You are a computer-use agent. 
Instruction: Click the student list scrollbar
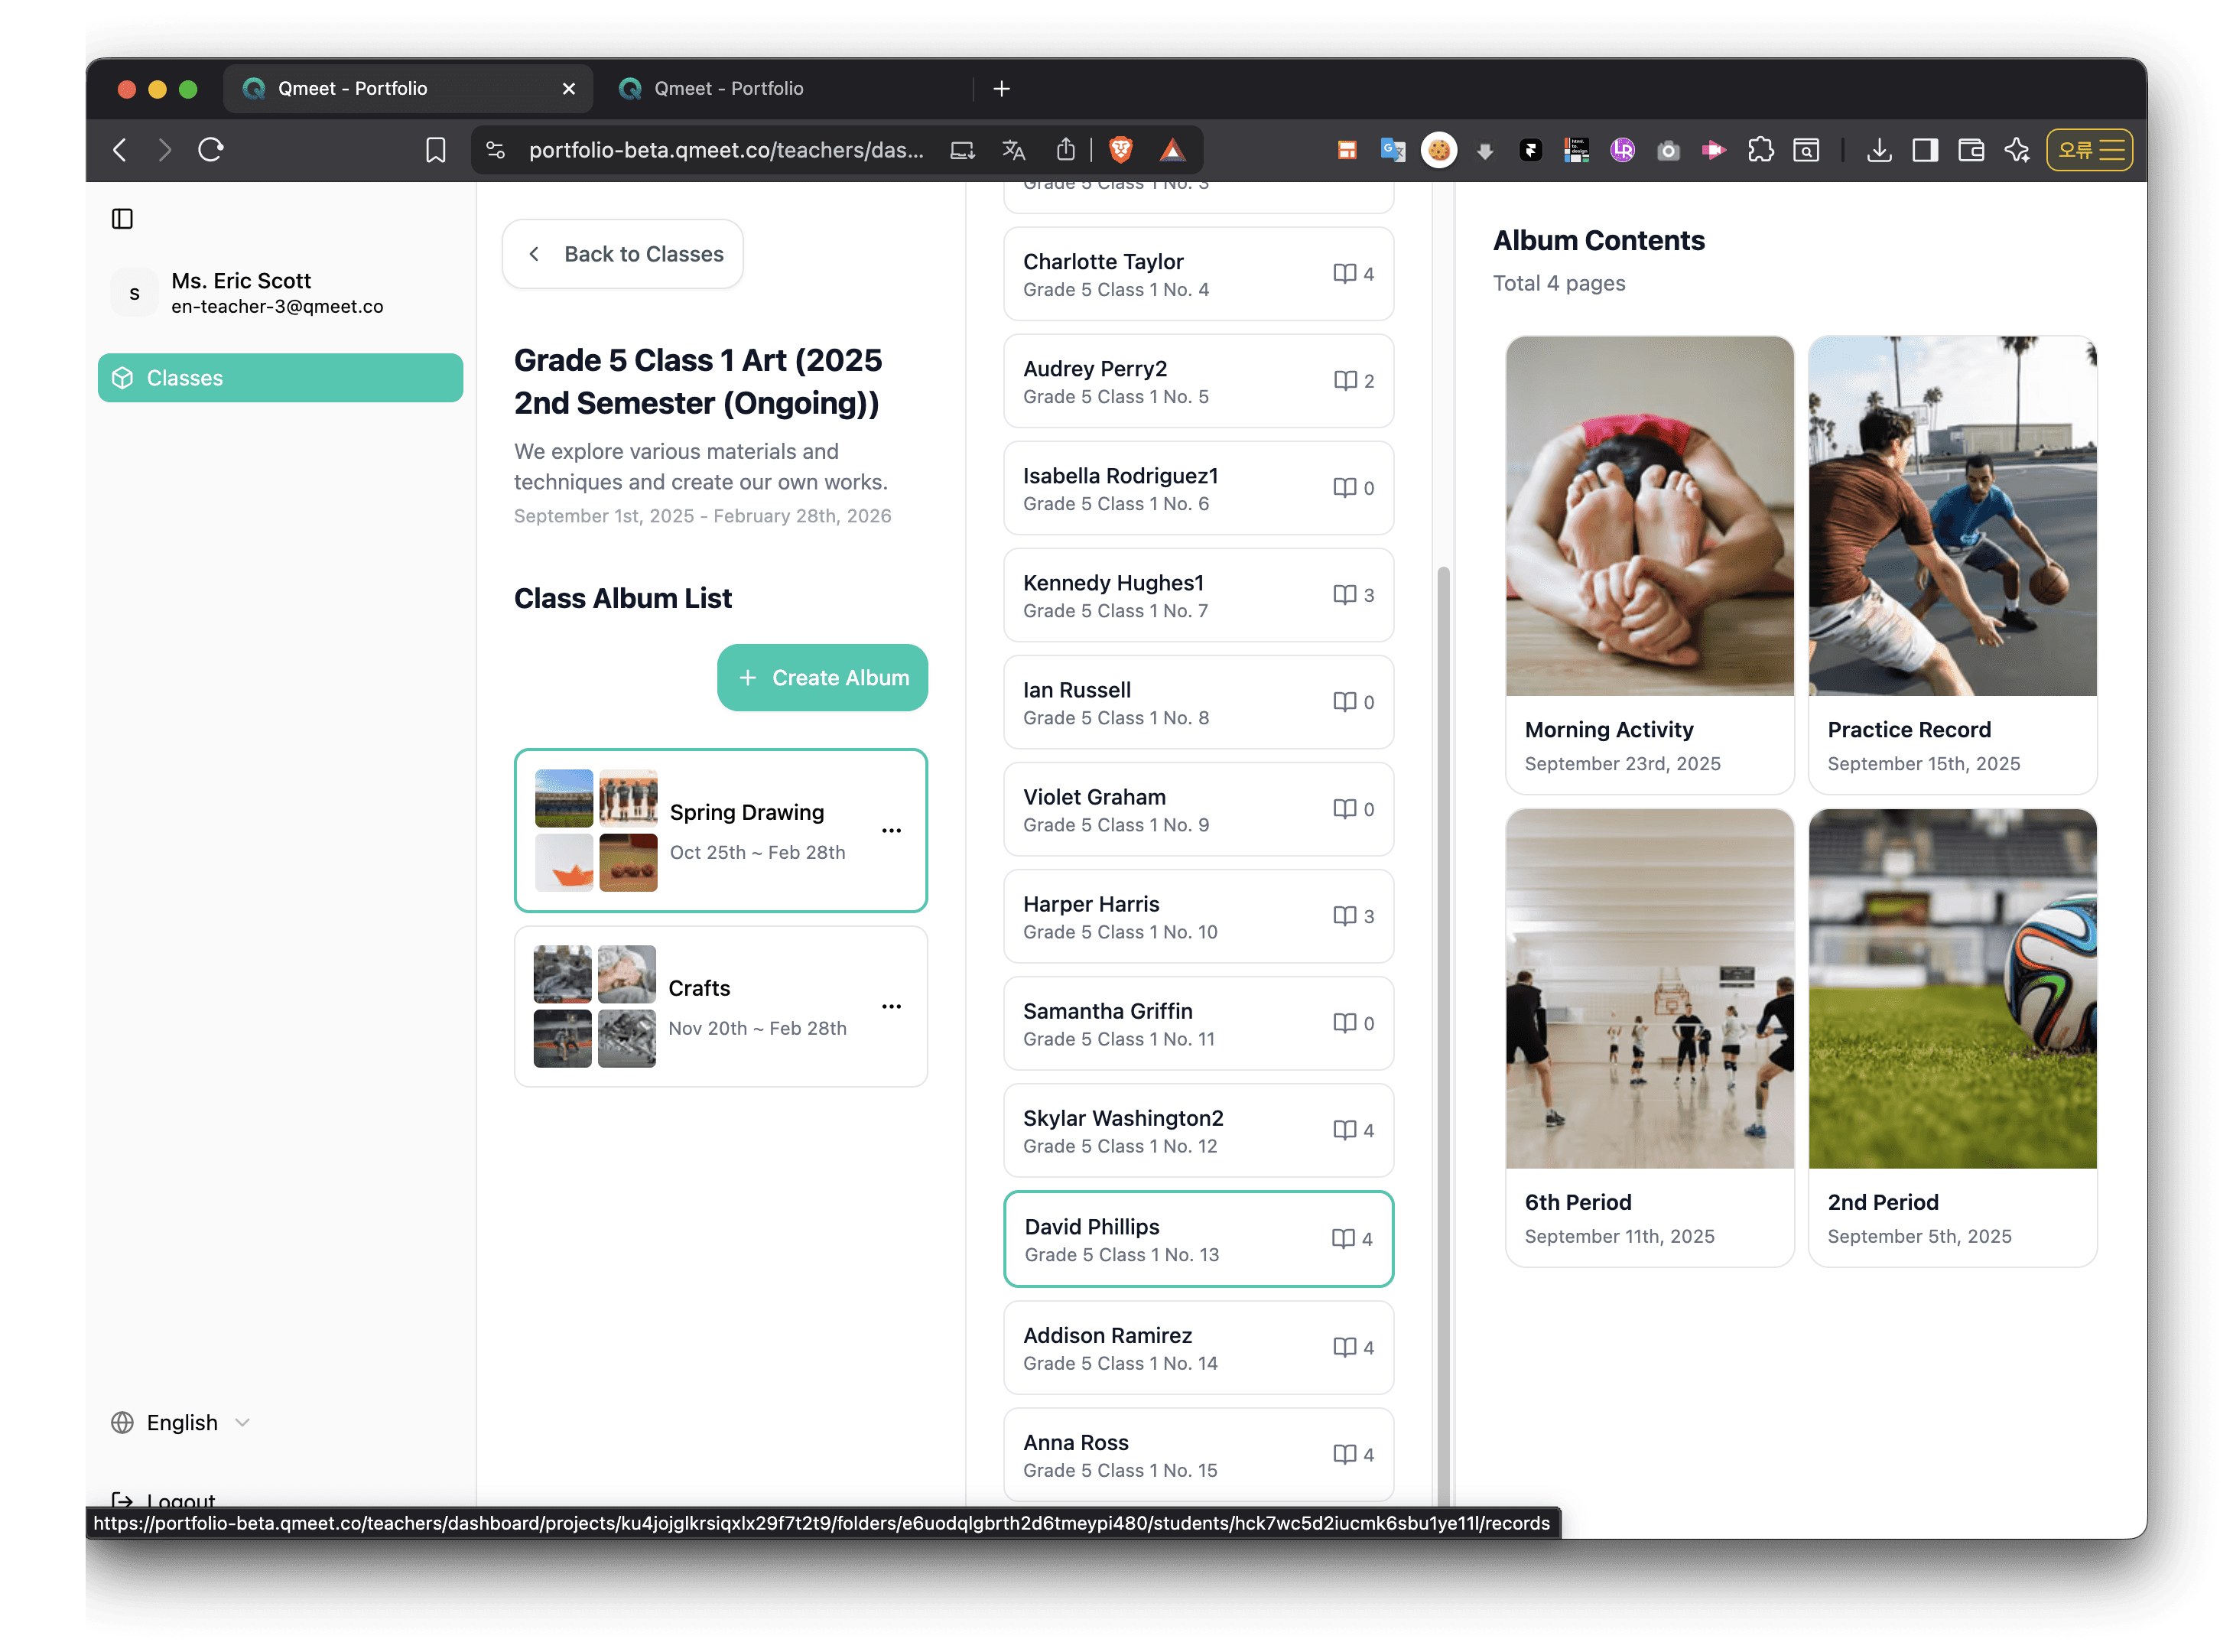(1443, 1000)
